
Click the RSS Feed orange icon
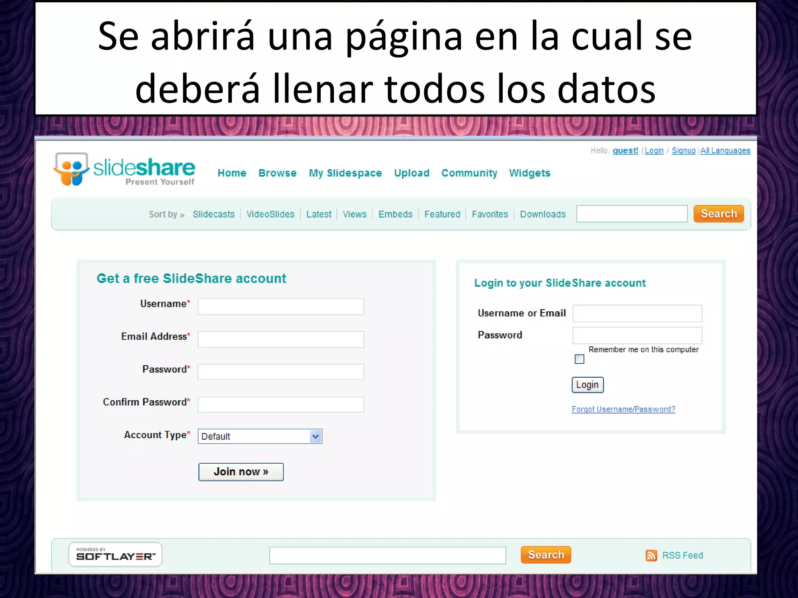(651, 555)
